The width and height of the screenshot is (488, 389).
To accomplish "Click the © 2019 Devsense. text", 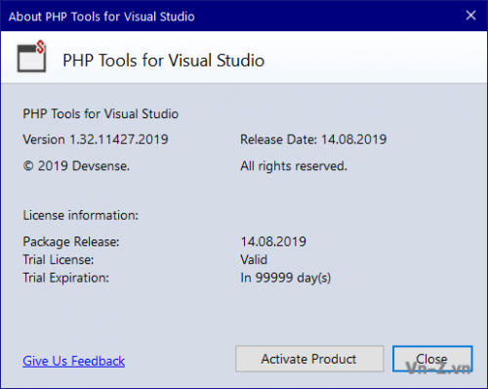I will (76, 166).
